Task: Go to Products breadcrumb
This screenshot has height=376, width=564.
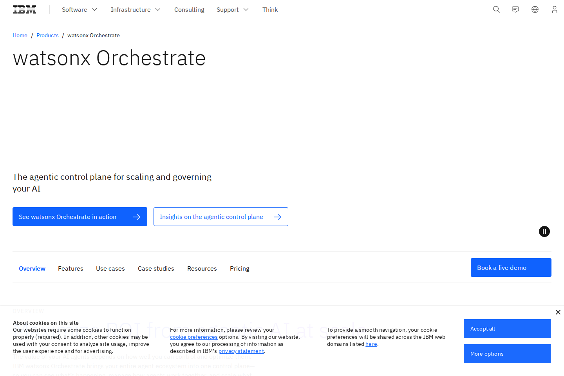Action: (x=47, y=35)
